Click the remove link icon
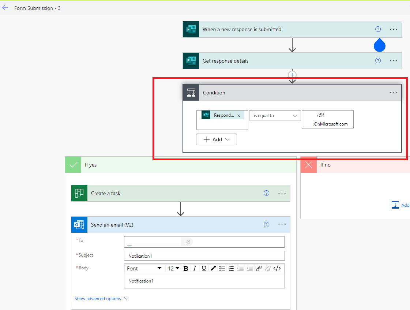Screen dimensions: 410x310 [x=268, y=268]
